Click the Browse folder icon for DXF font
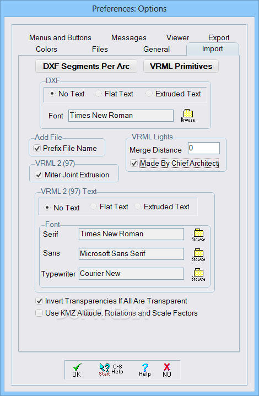Viewport: 259px width, 396px height. (x=188, y=116)
